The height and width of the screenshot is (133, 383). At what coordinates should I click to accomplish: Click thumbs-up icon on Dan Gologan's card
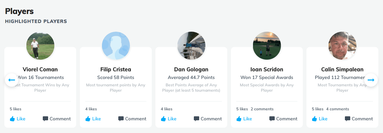163,119
